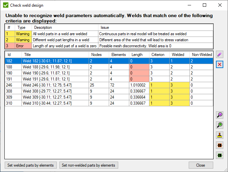Click the orange weld part icon
Screen dimensions: 228x172
[x=220, y=146]
